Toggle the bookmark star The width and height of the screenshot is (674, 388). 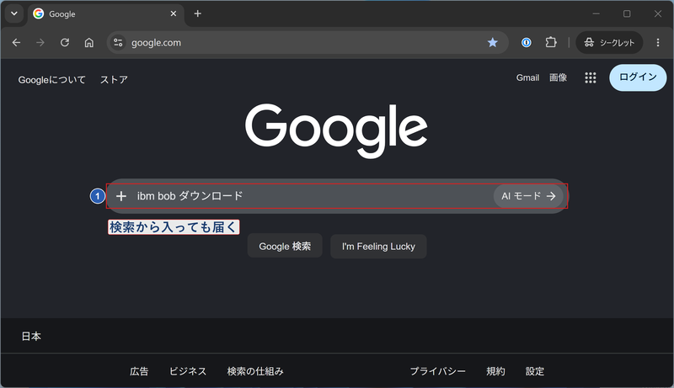point(493,42)
